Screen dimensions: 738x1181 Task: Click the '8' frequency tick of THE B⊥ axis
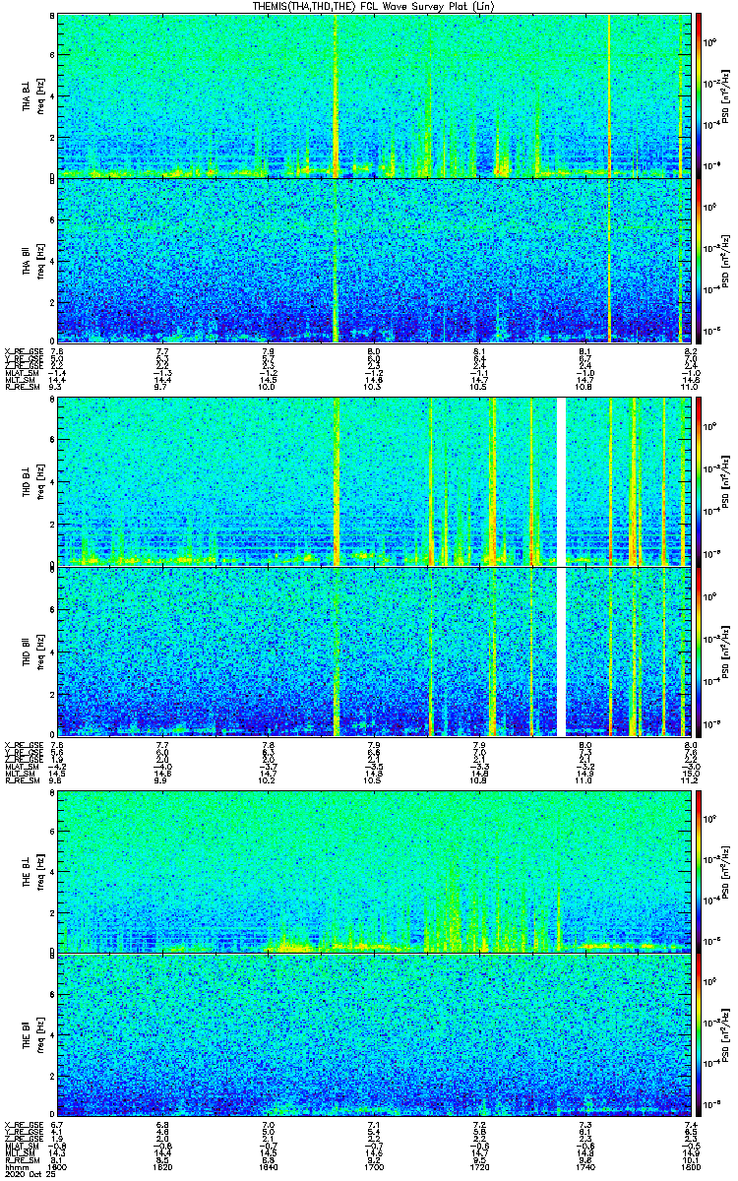[52, 790]
